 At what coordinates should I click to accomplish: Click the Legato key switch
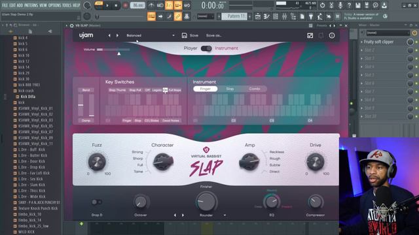coord(157,90)
